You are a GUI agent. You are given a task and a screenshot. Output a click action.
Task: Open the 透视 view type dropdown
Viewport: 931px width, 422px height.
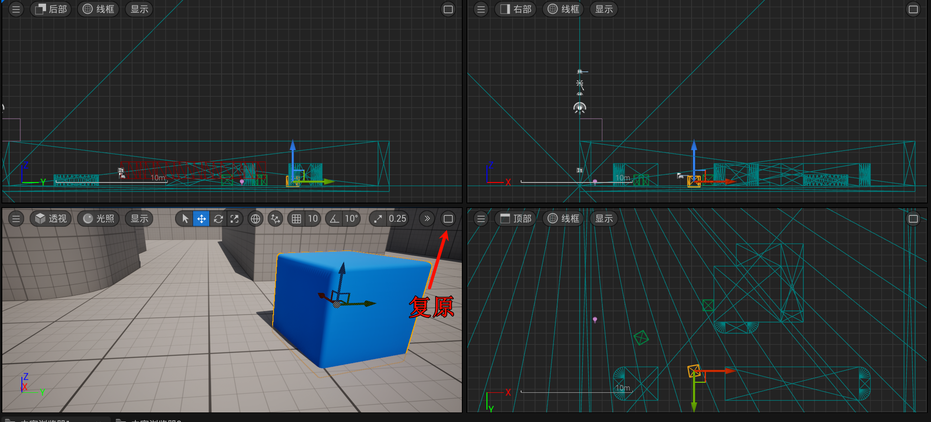click(x=51, y=219)
